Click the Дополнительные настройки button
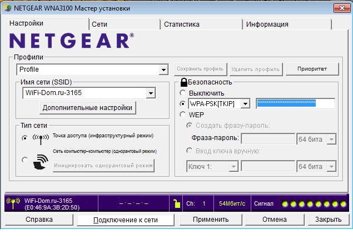 87,108
